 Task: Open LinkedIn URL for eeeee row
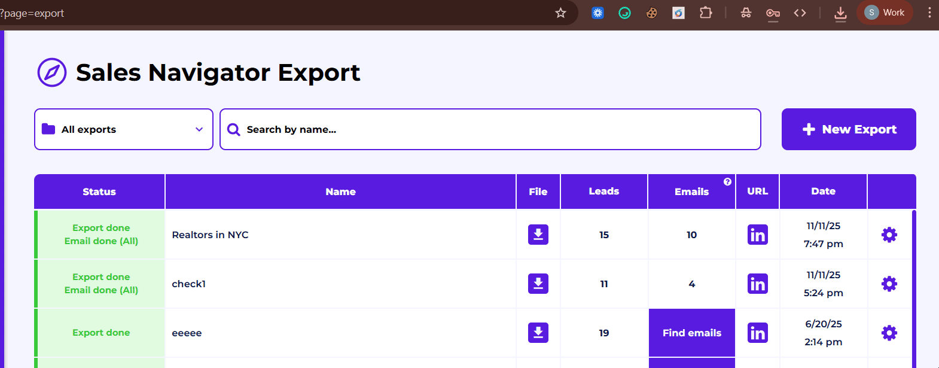click(x=758, y=333)
